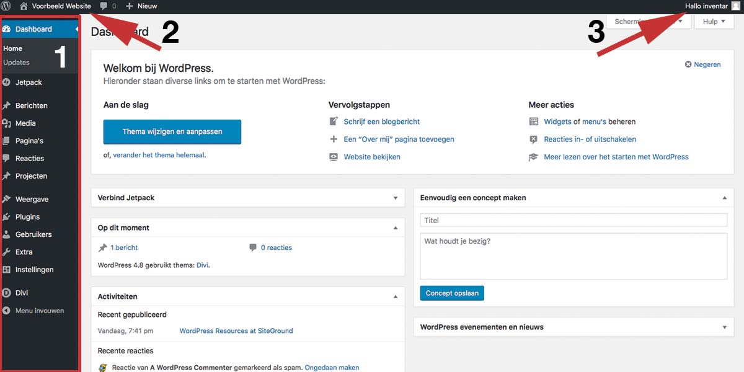Click the widgets icon beside Widgets of menu's
Viewport: 744px width, 372px height.
click(x=534, y=122)
